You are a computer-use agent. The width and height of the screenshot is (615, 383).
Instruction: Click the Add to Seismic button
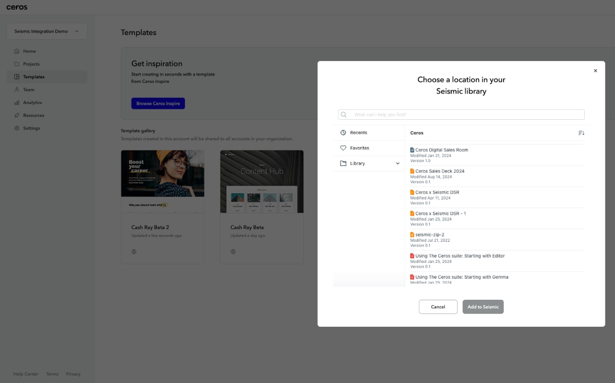(x=483, y=307)
